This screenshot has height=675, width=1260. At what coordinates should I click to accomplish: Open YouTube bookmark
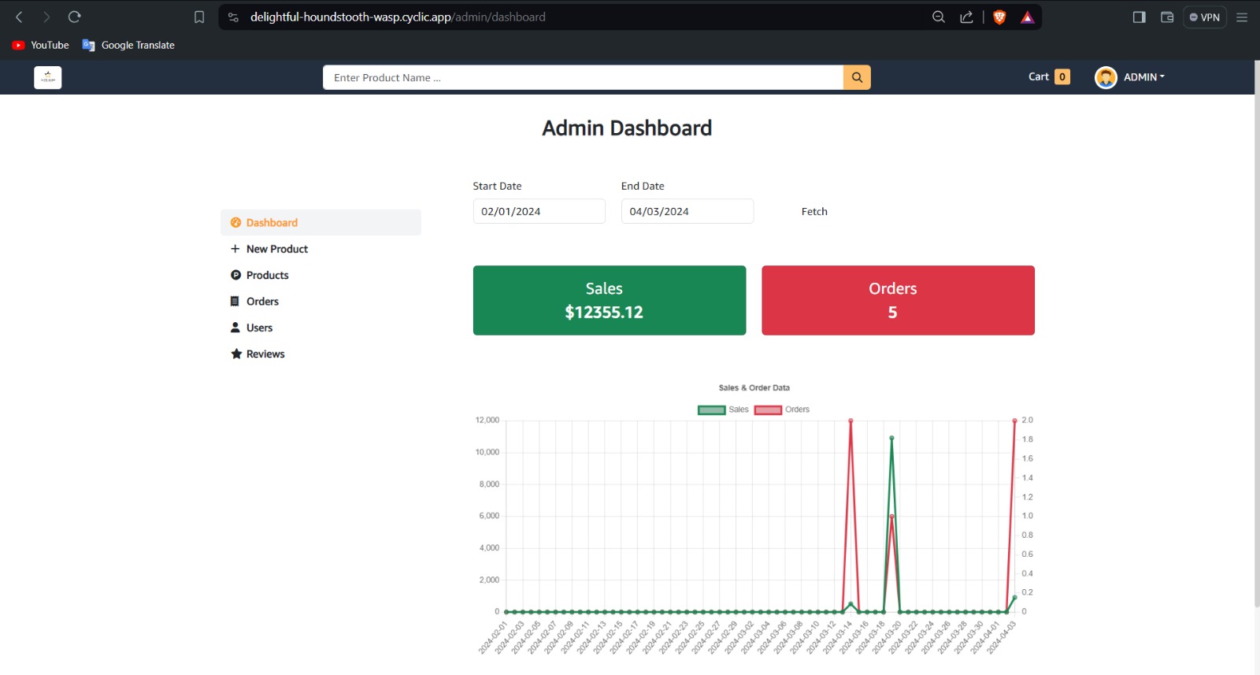40,45
